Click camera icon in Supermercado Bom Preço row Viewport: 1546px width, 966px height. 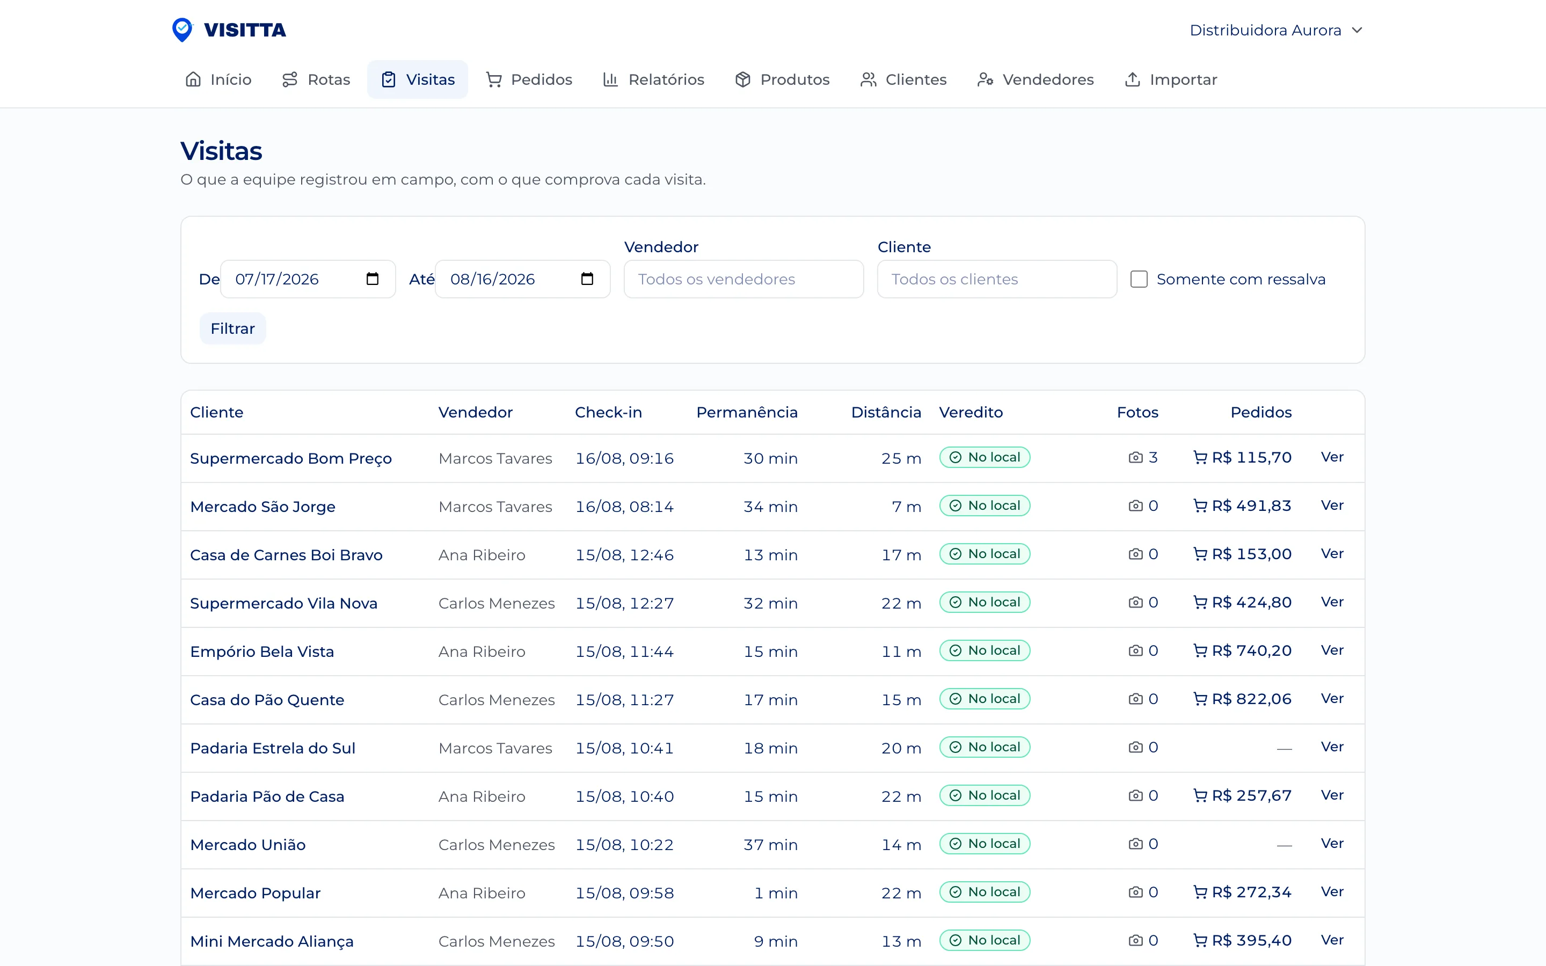[1135, 457]
